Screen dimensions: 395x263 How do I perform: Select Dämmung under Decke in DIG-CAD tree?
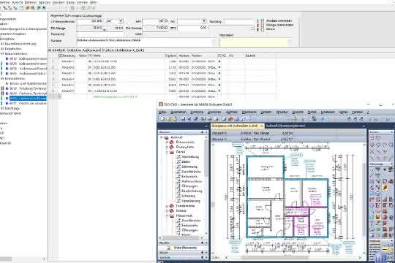pos(189,167)
